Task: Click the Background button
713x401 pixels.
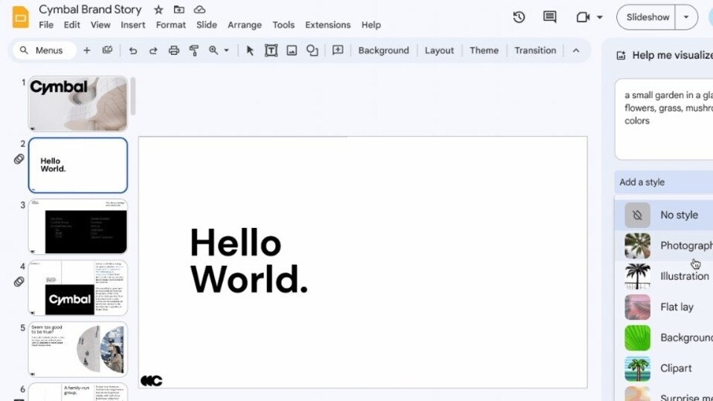Action: click(384, 50)
